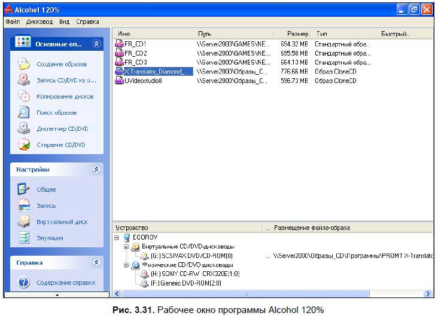Screen dimensions: 438x316
Task: Collapse the EGOROV computer tree node
Action: click(117, 238)
